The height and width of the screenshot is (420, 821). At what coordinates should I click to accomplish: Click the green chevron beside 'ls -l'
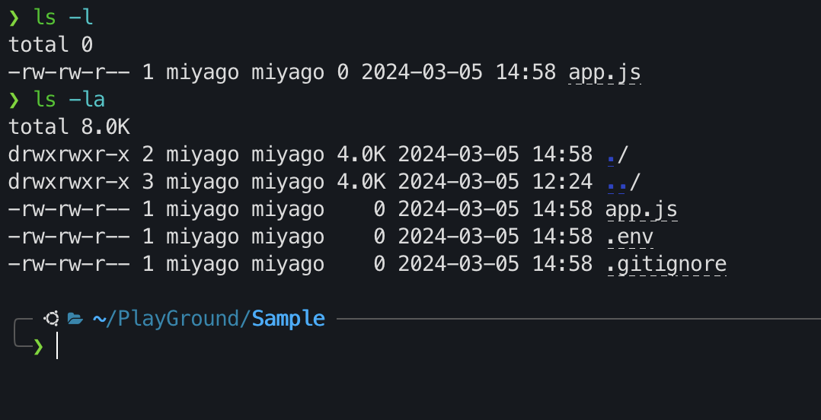tap(14, 17)
